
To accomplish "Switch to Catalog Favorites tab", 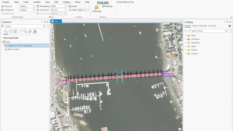I will coord(212,26).
